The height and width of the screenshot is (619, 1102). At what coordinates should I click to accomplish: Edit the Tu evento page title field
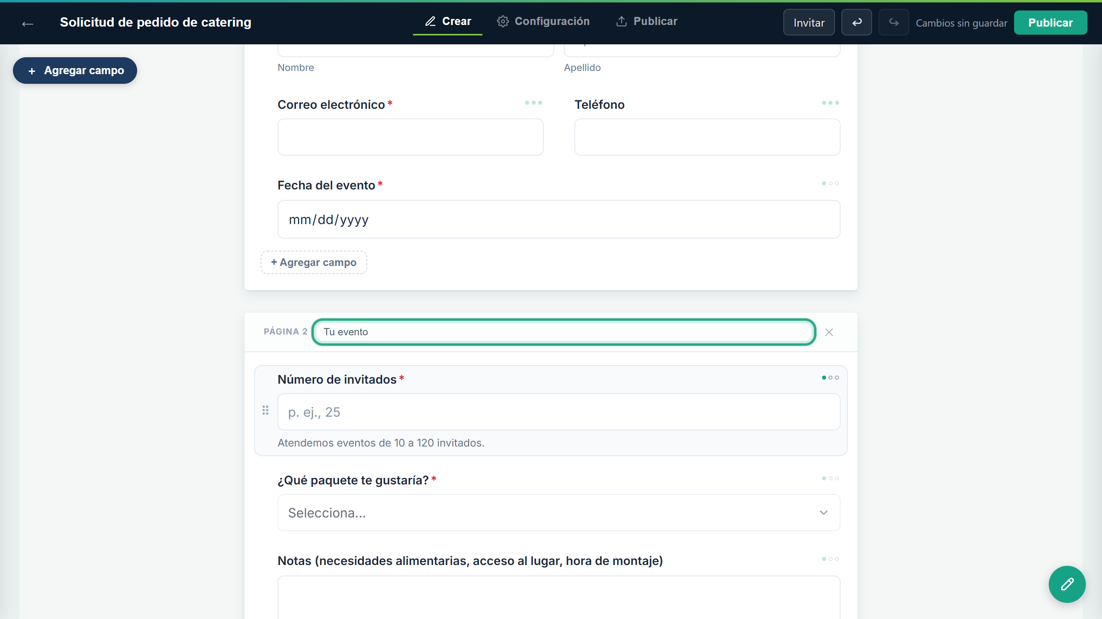[564, 332]
